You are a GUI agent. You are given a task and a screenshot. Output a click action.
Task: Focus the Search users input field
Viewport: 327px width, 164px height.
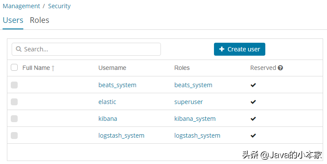coord(86,49)
